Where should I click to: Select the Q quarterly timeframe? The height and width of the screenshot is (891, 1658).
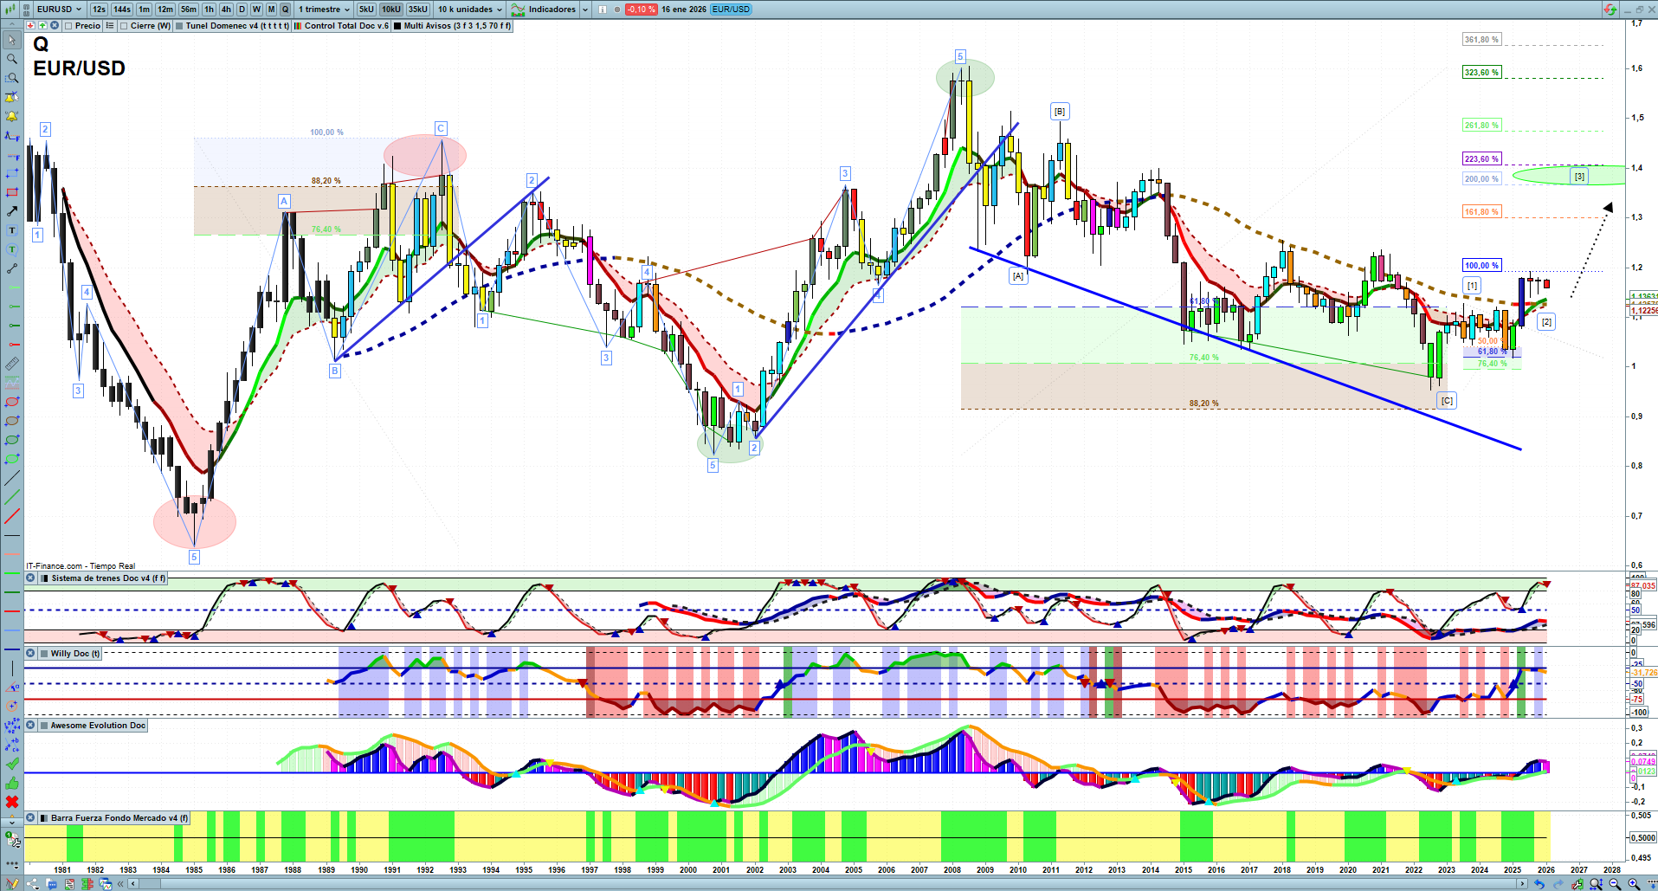[285, 10]
